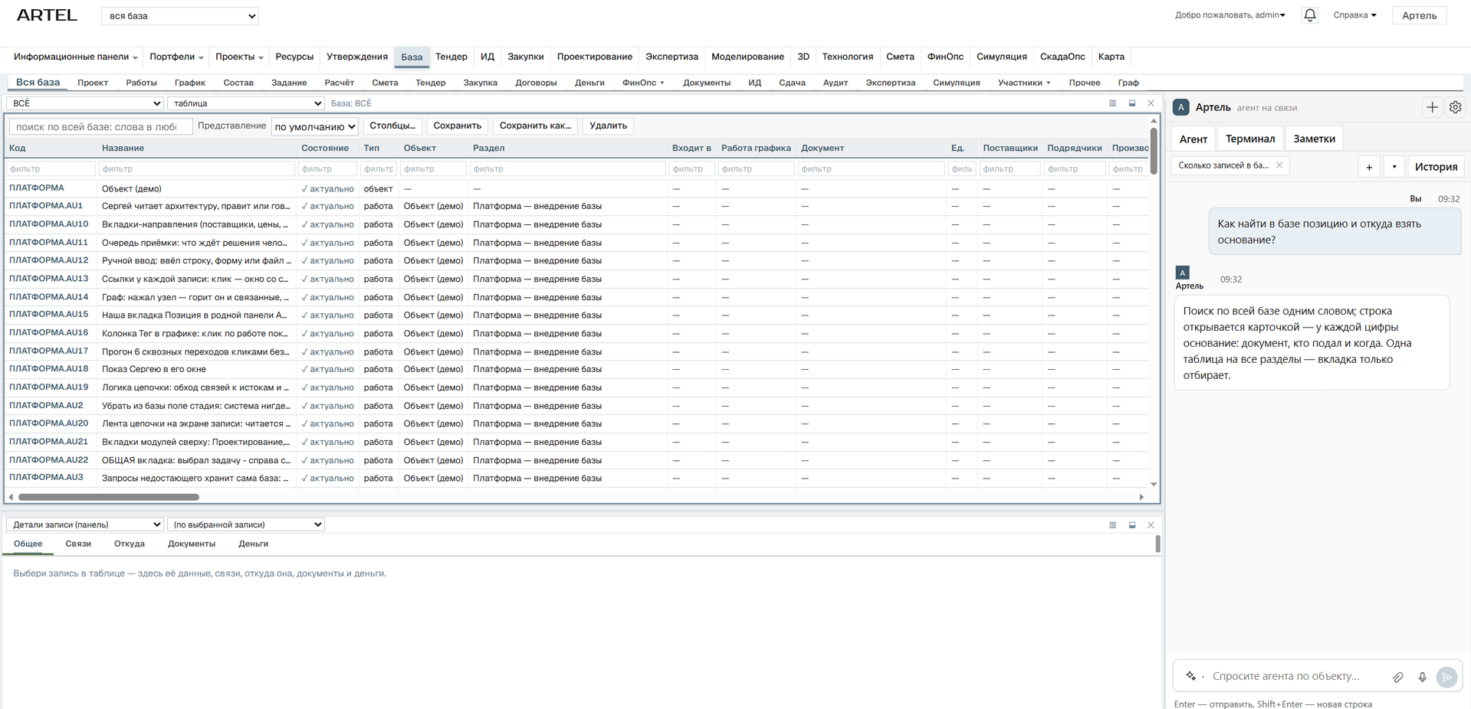Open the 'таблица' view dropdown
The height and width of the screenshot is (709, 1471).
pyautogui.click(x=246, y=103)
